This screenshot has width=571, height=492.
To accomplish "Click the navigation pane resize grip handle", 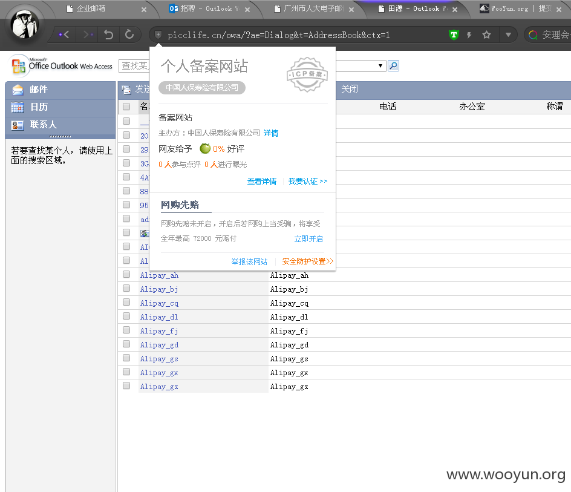I will click(x=60, y=136).
